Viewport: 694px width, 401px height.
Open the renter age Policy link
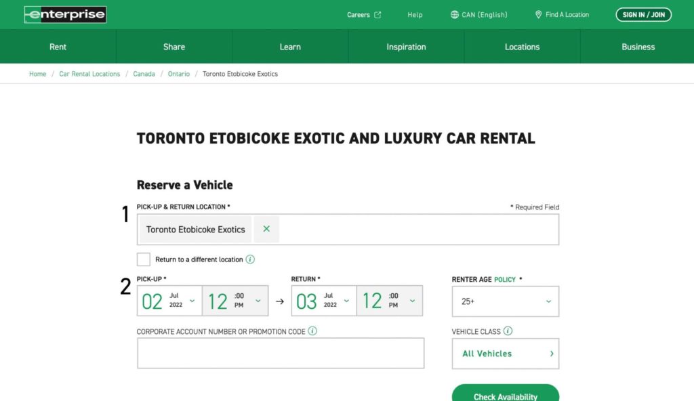(504, 280)
